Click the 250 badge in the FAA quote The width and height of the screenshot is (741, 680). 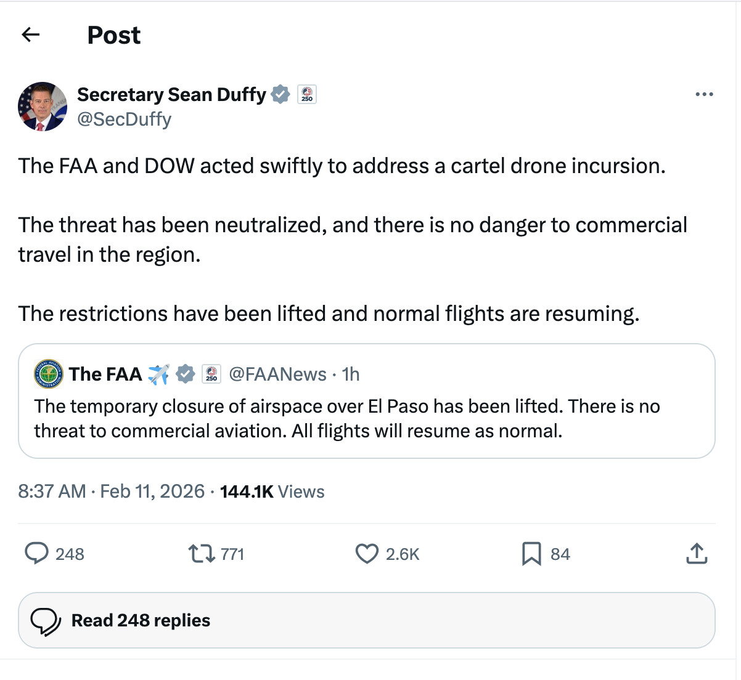click(x=211, y=374)
